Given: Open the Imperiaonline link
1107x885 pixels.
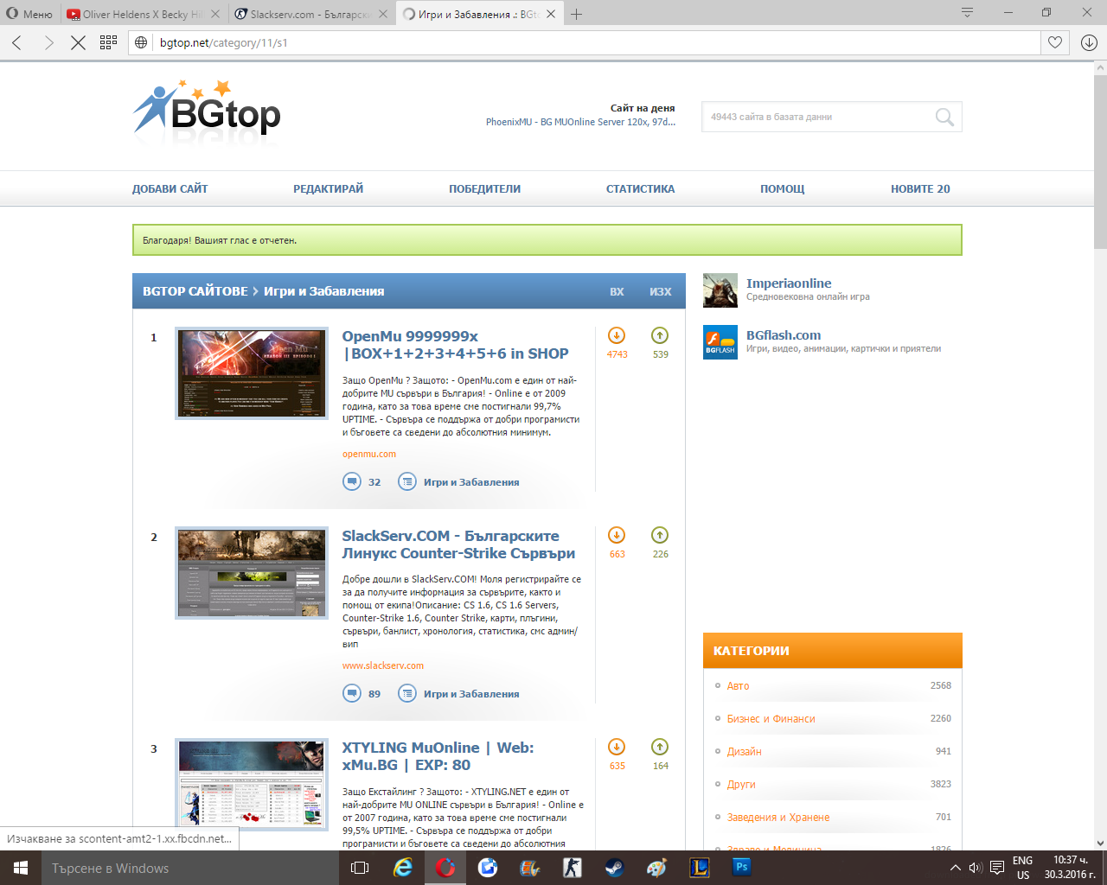Looking at the screenshot, I should coord(789,283).
